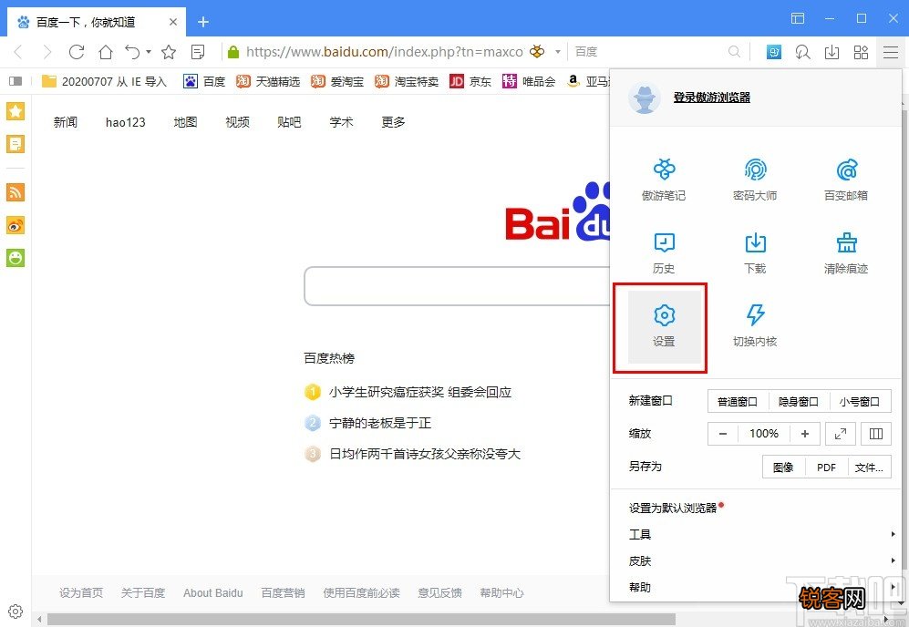This screenshot has height=627, width=909.
Task: Open an incognito window (隐身窗口)
Action: click(x=799, y=401)
